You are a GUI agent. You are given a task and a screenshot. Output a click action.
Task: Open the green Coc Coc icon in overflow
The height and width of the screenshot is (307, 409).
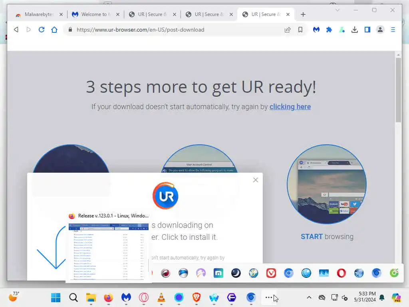click(x=394, y=273)
